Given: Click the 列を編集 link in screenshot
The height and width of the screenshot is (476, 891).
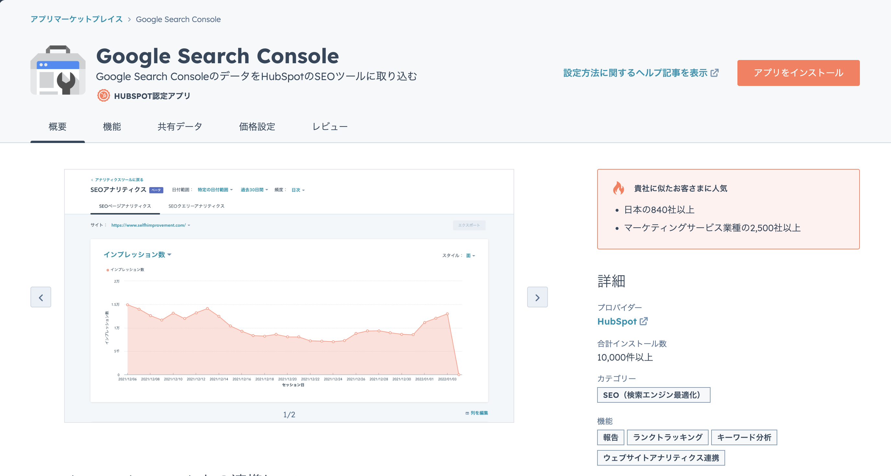Looking at the screenshot, I should [x=477, y=413].
